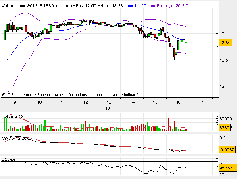Click the price axis label 12
This screenshot has width=237, height=179.
pos(222,87)
